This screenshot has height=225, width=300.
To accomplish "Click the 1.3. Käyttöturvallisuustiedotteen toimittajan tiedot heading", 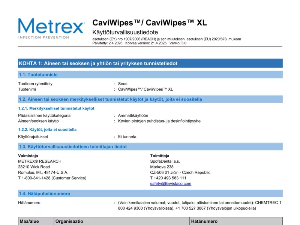I will pos(150,147).
